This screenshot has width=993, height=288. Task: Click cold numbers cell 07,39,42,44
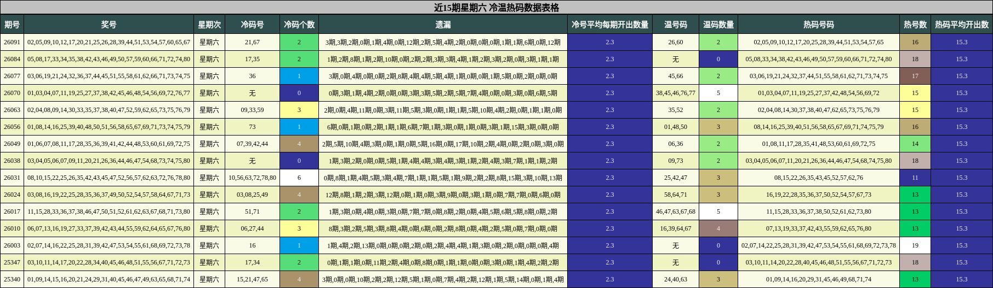[252, 144]
